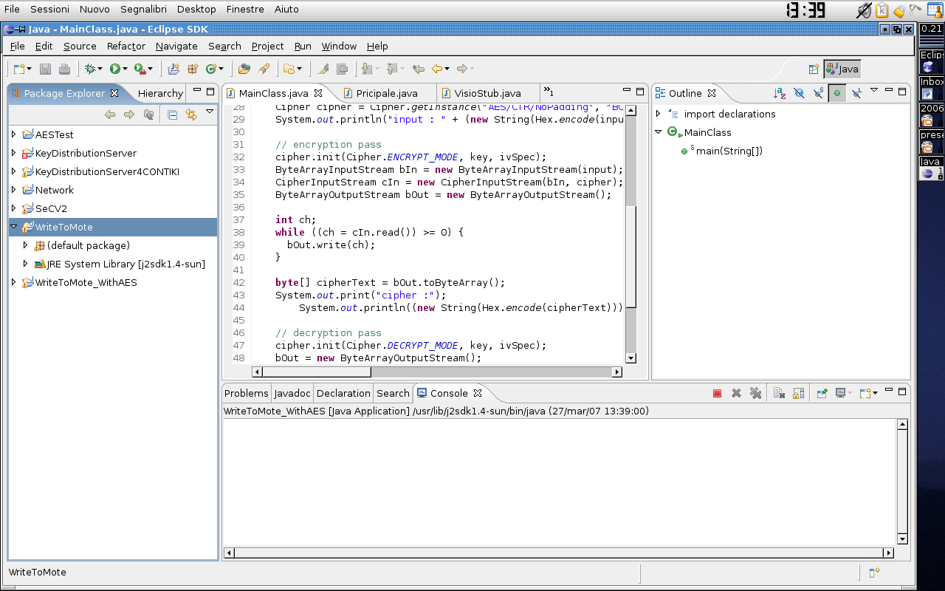This screenshot has width=945, height=591.
Task: Toggle the Java perspective button
Action: click(x=842, y=69)
